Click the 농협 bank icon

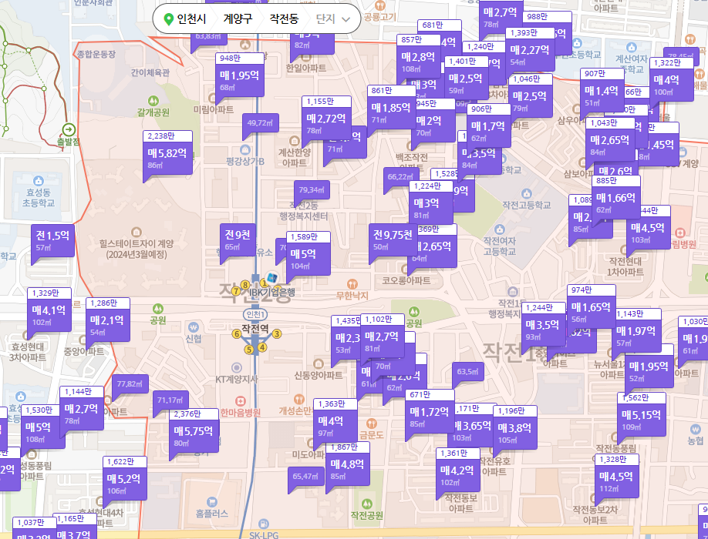[696, 430]
